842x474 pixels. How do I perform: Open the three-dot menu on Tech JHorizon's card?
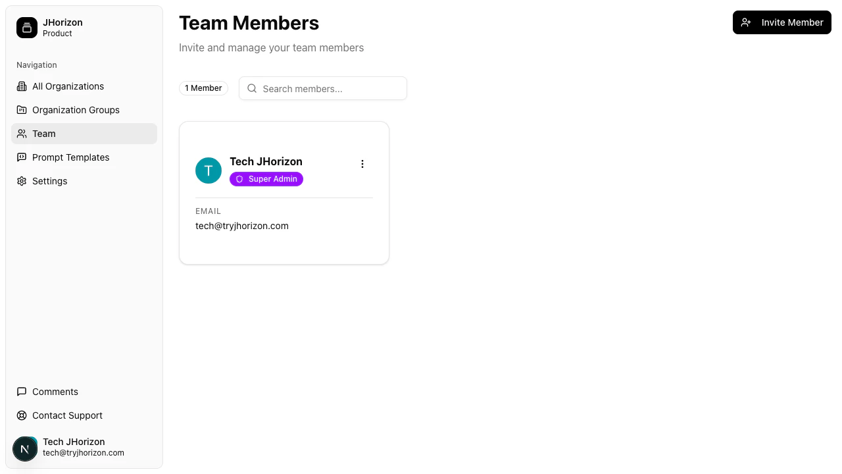click(362, 164)
